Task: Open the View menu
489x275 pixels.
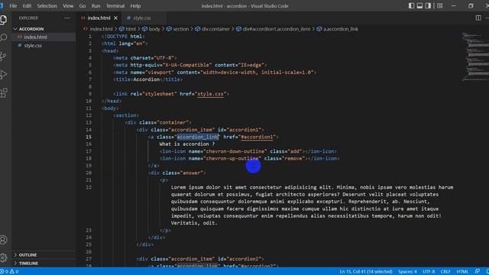Action: pyautogui.click(x=68, y=6)
